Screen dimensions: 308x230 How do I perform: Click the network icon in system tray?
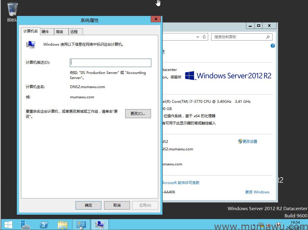click(x=261, y=225)
